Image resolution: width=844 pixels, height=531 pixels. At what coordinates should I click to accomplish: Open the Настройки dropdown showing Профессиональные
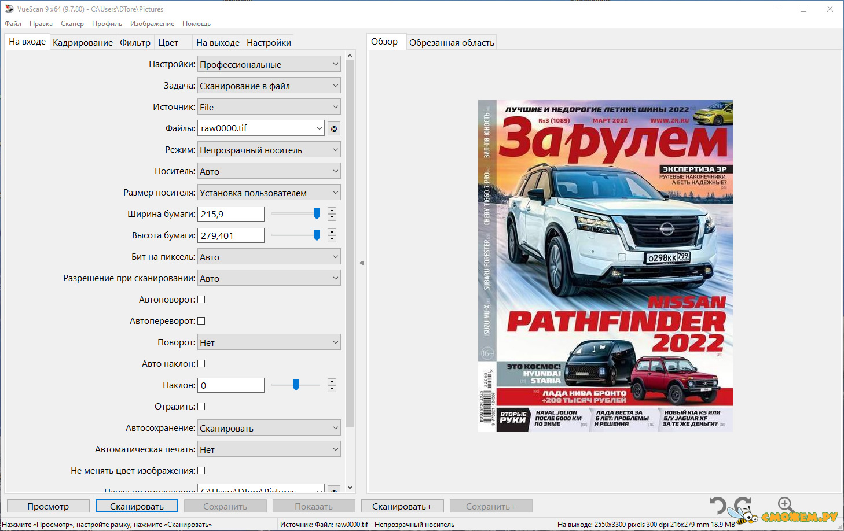pyautogui.click(x=269, y=64)
